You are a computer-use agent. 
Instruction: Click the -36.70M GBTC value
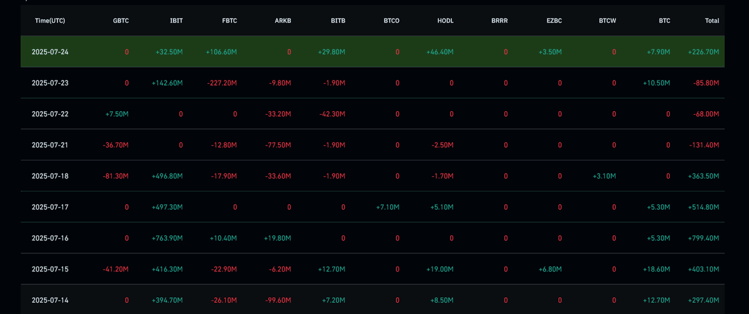(115, 145)
